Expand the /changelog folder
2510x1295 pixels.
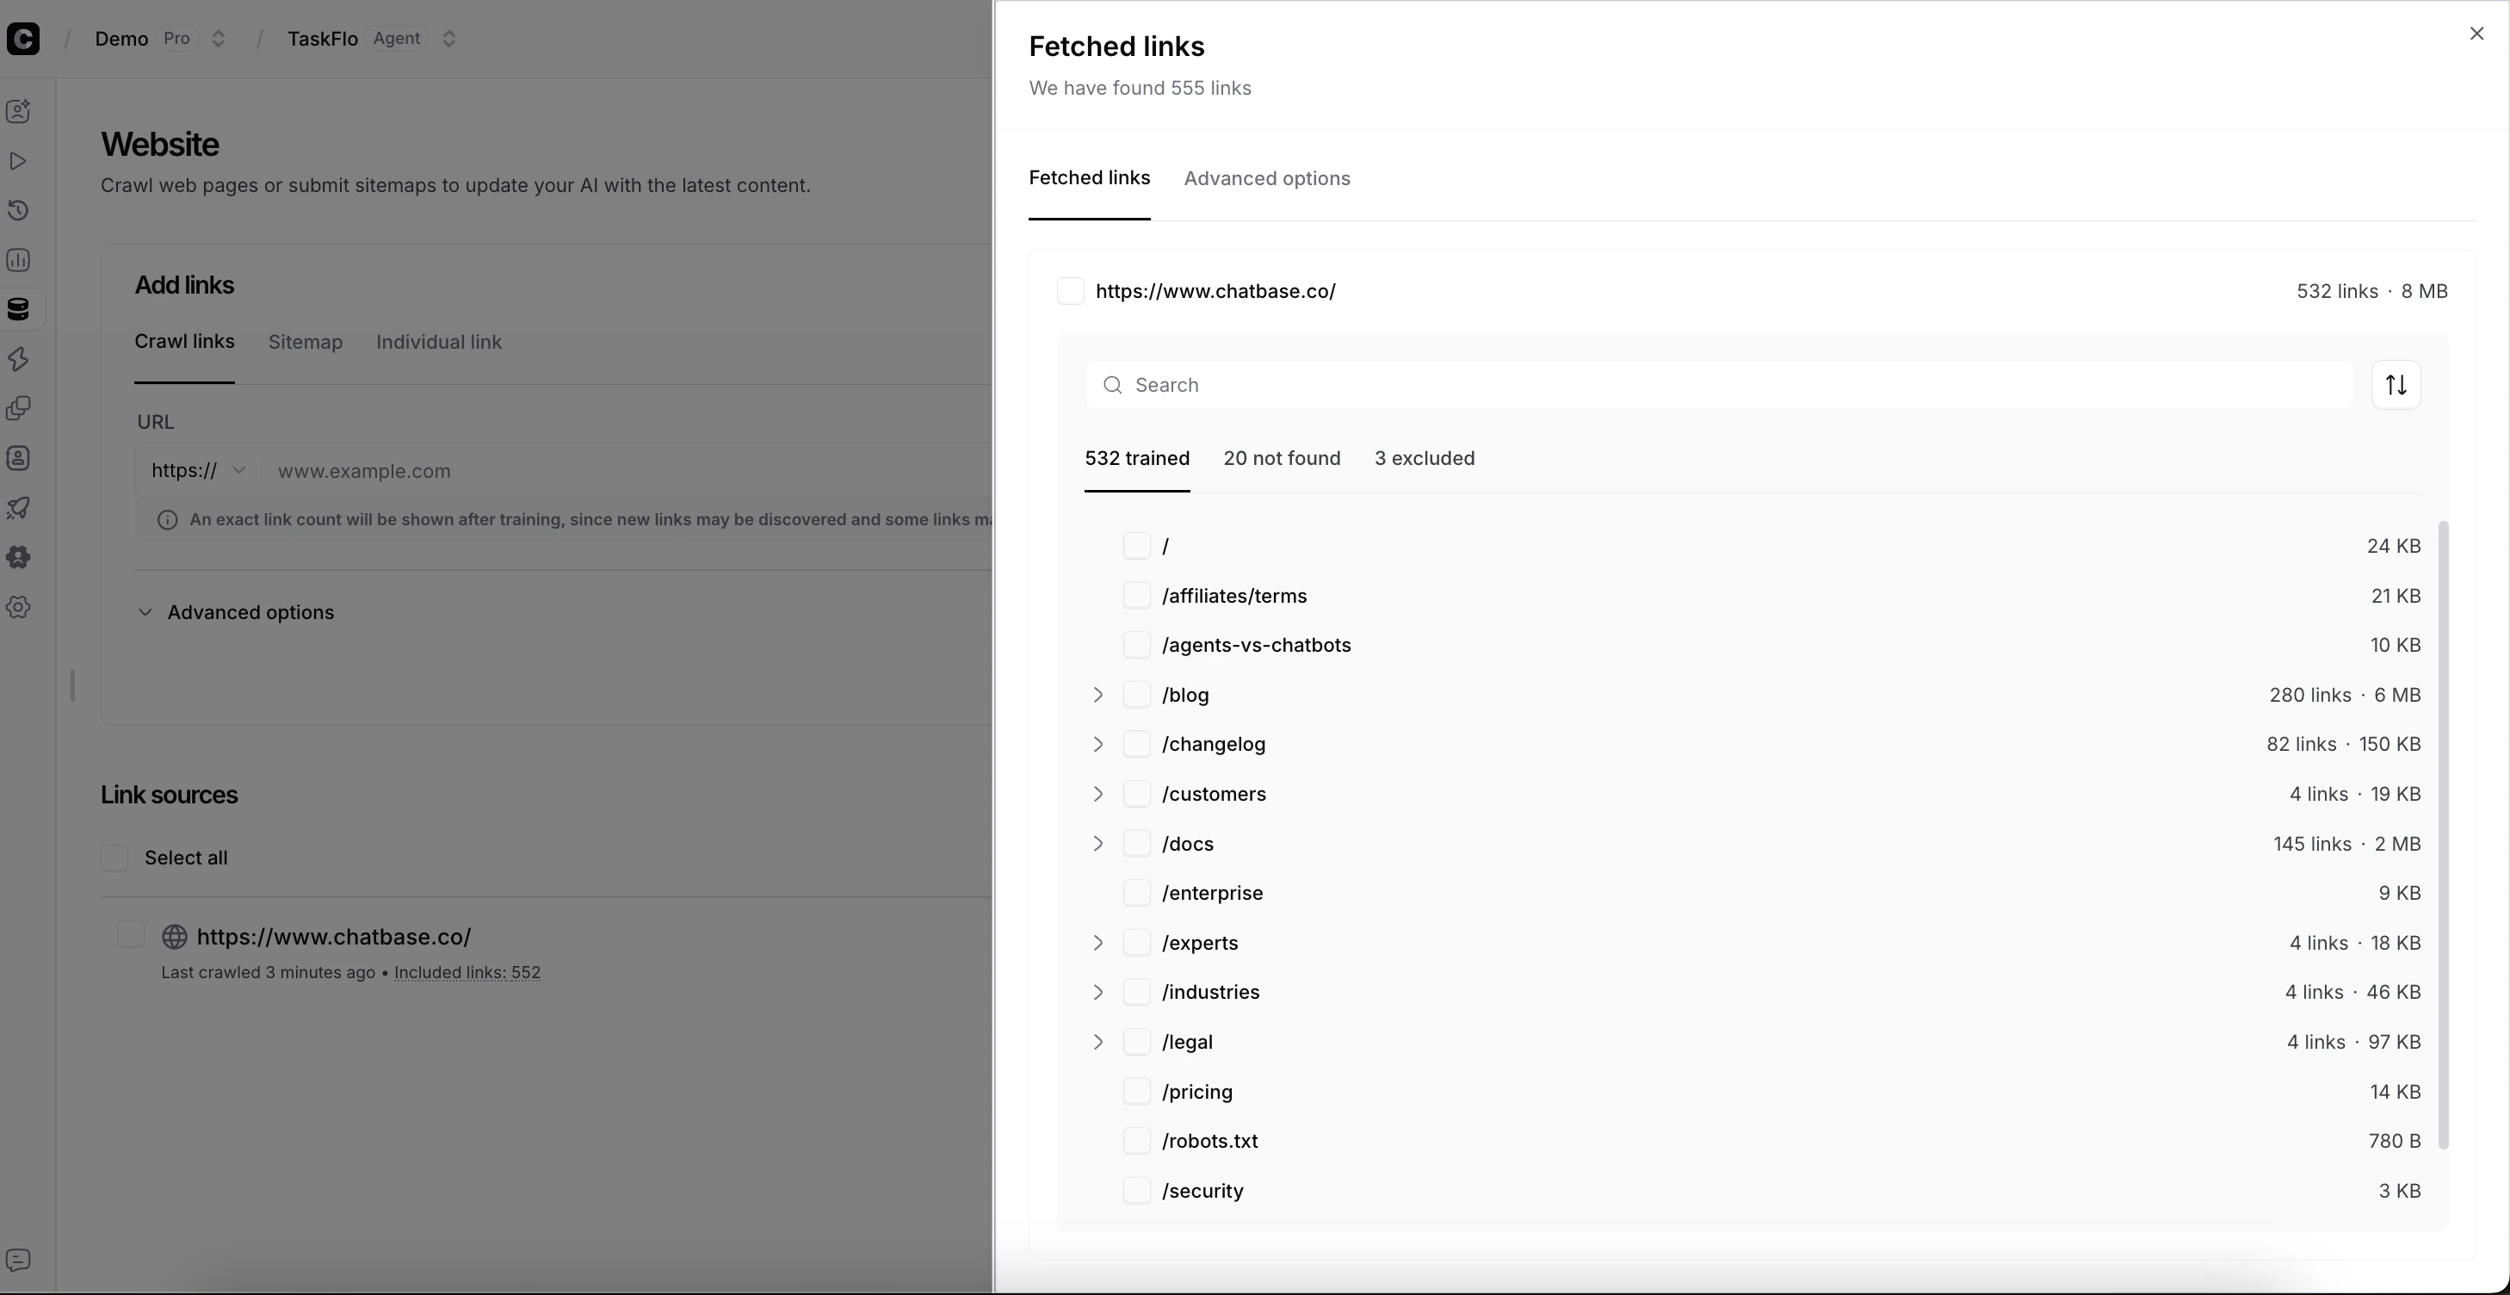click(1098, 745)
